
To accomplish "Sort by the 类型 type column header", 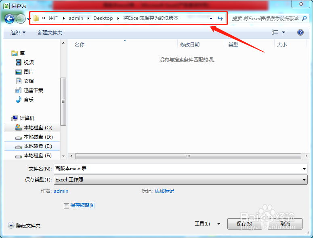I will point(233,45).
